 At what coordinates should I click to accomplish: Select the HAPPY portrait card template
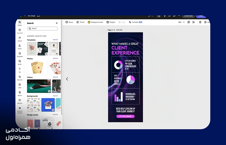tap(53, 49)
